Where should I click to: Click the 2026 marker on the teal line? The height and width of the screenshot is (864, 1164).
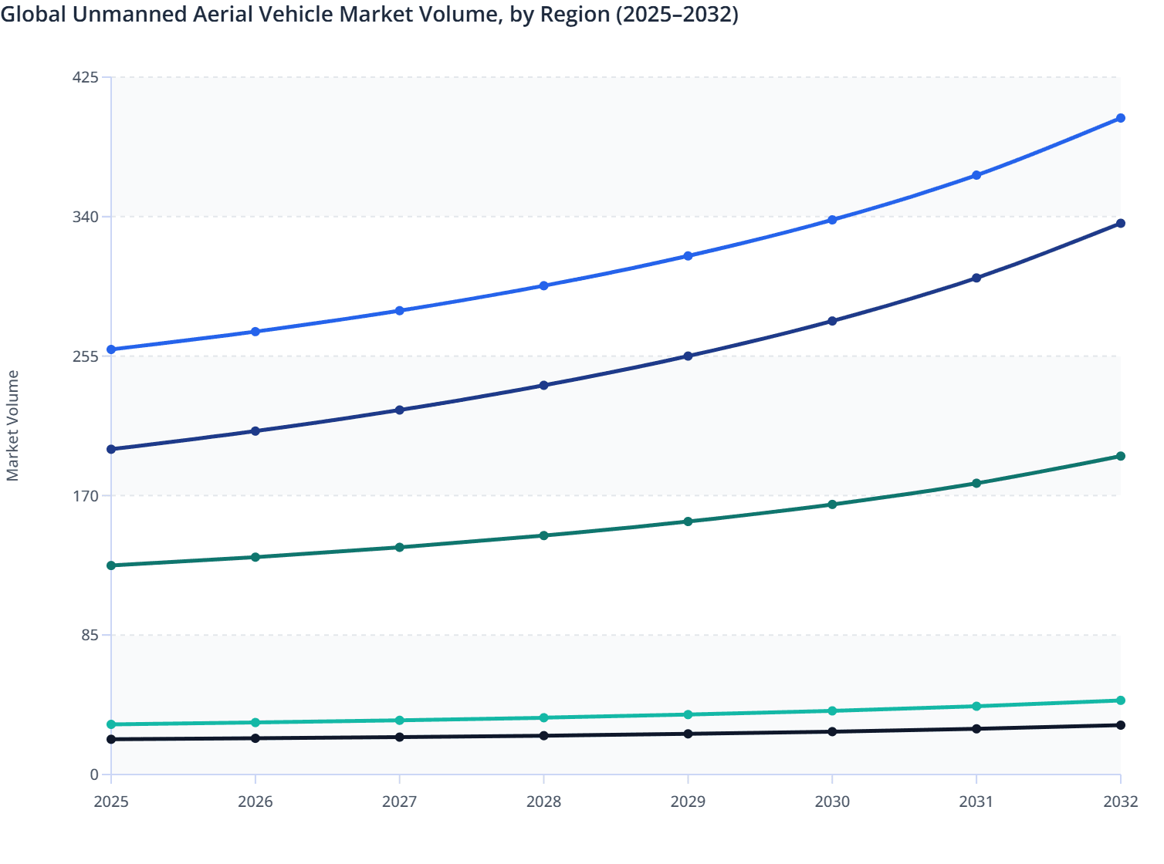tap(255, 556)
